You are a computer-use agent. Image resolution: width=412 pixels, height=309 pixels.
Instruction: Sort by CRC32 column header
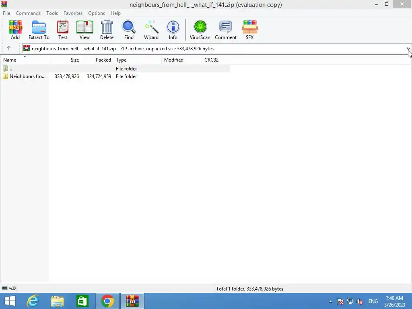point(216,60)
